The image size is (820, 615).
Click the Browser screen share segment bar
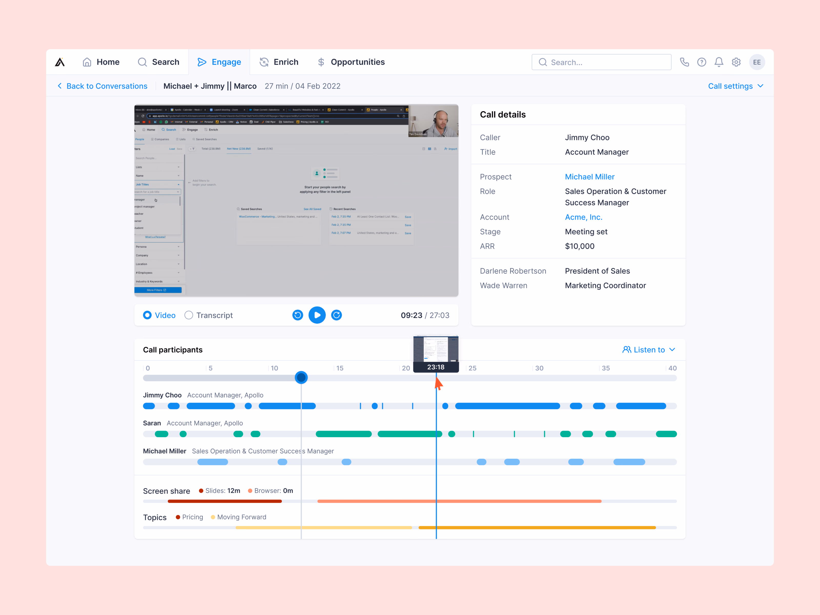pos(459,501)
